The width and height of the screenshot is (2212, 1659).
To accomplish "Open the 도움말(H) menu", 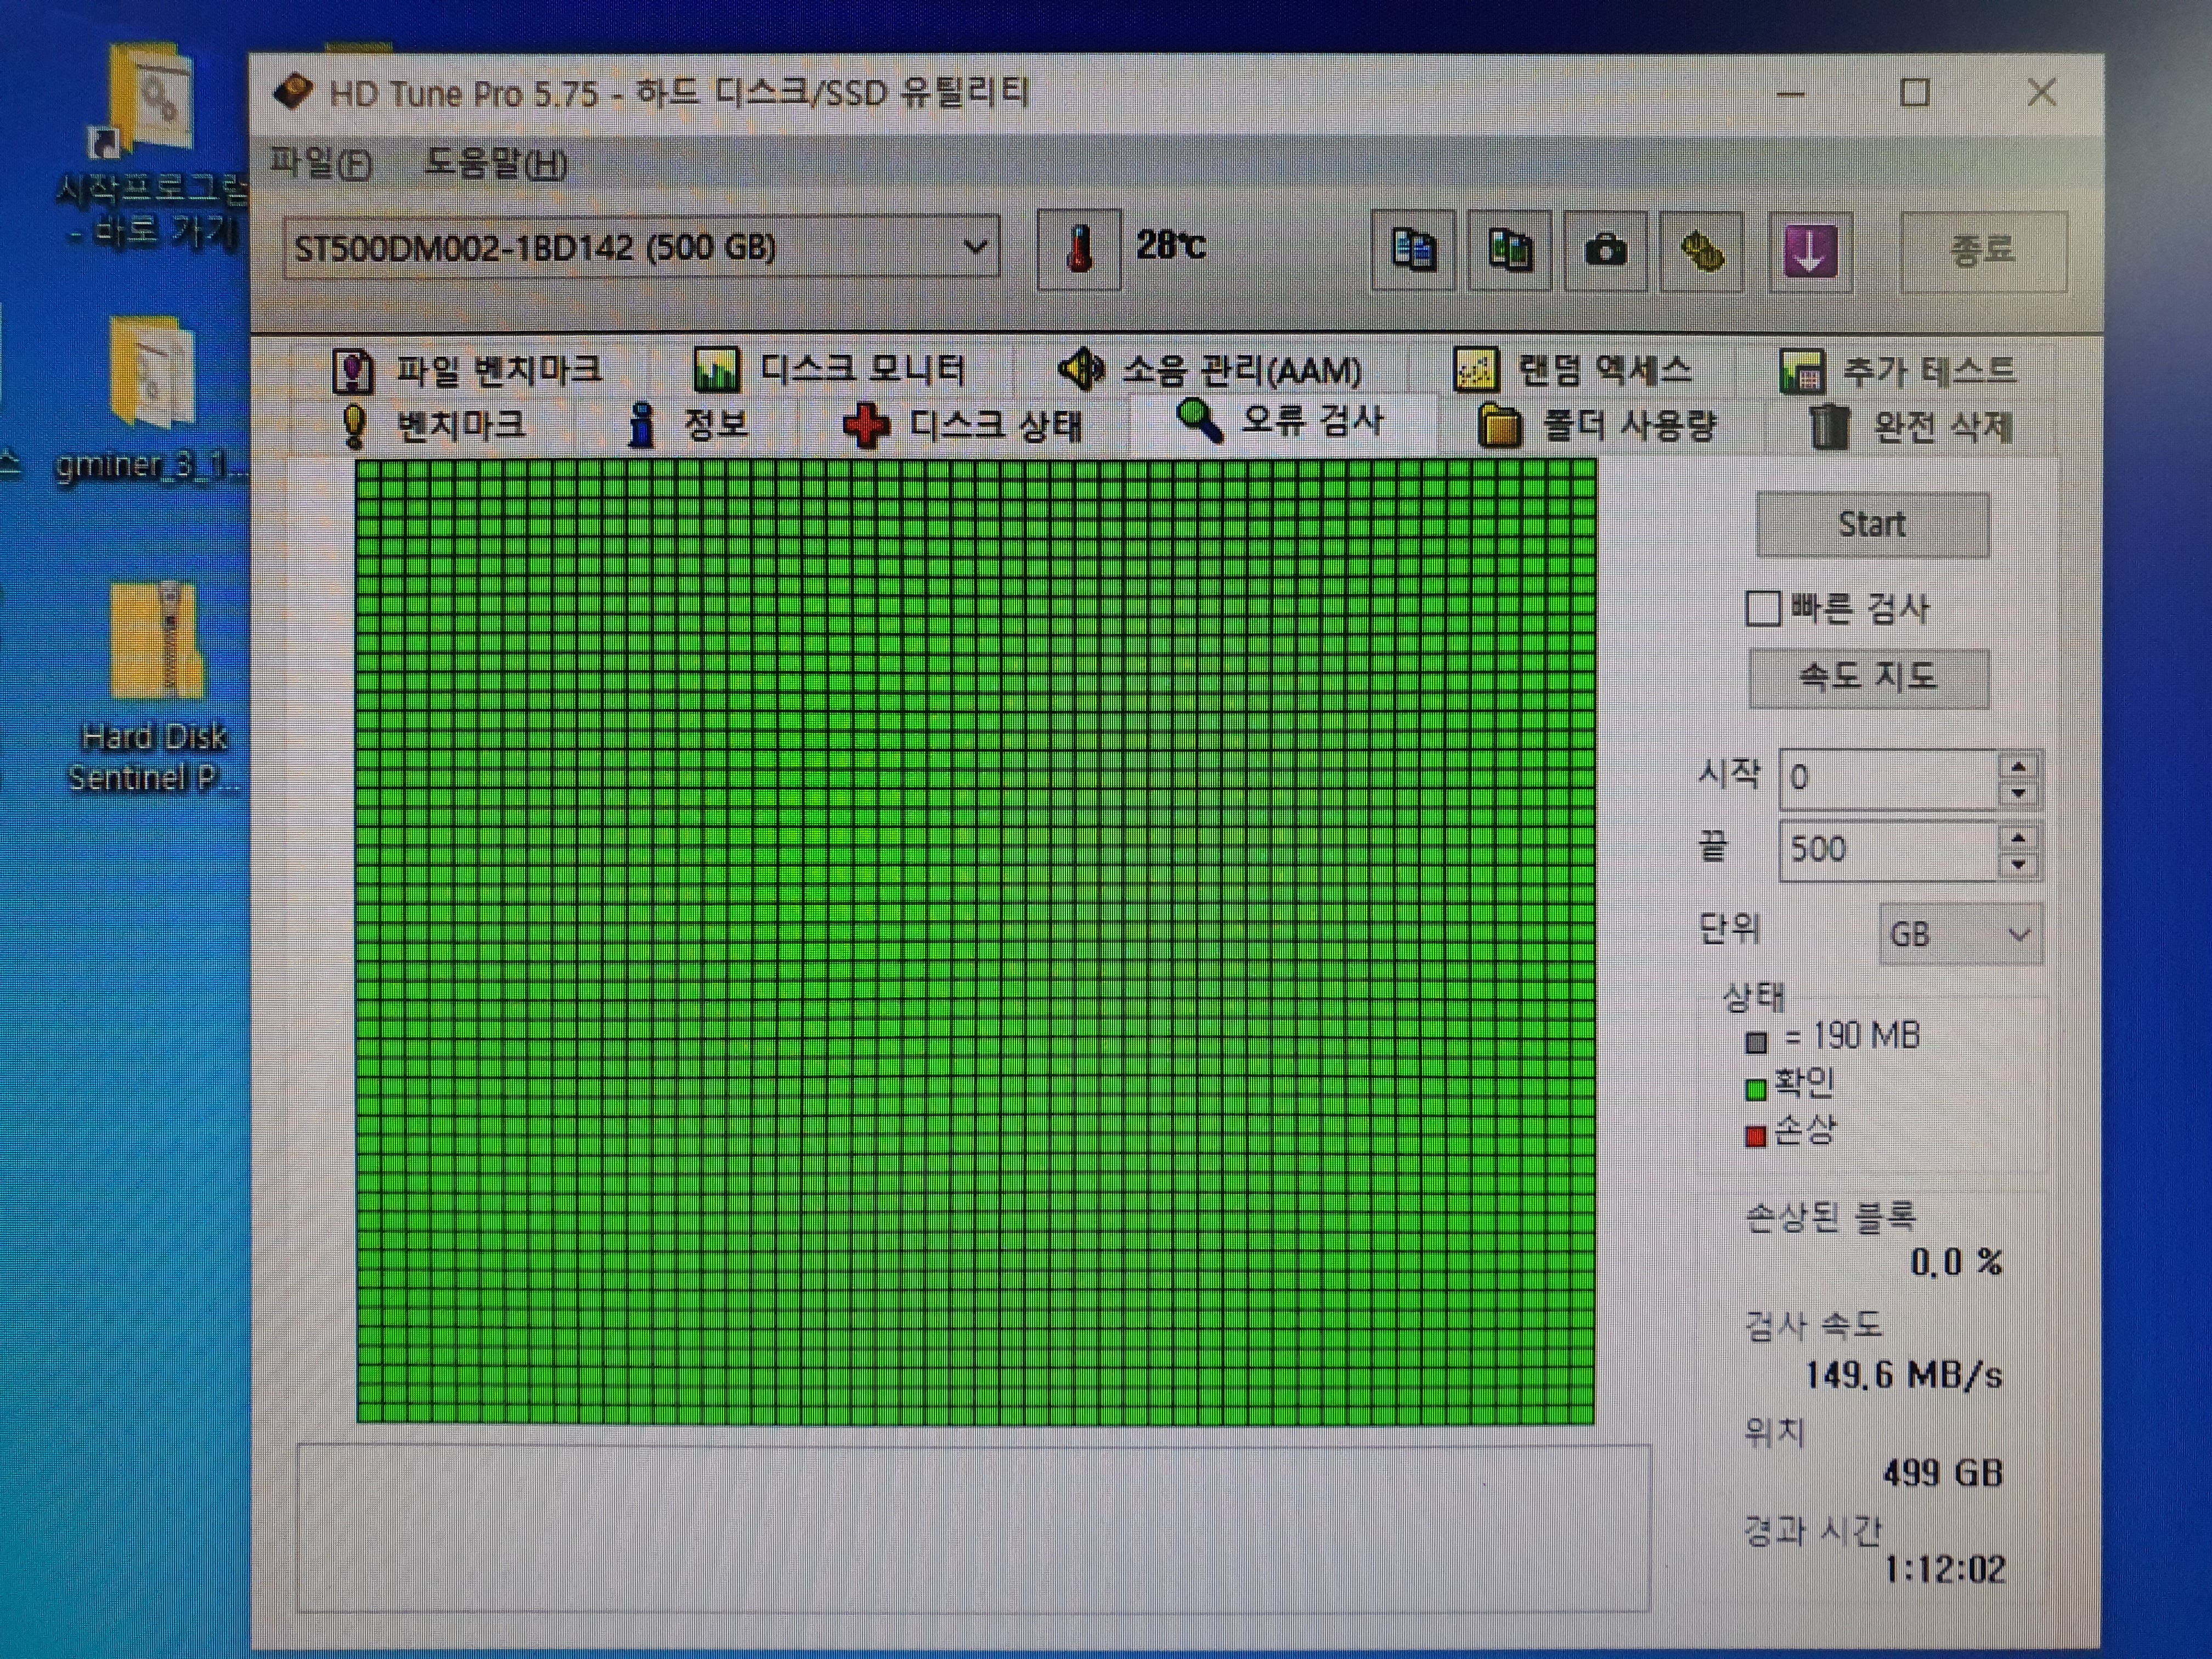I will pyautogui.click(x=496, y=163).
